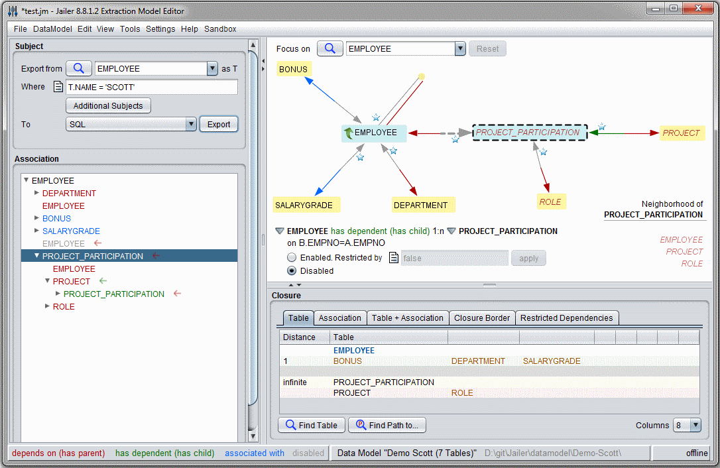Click the green arrow icon on EMPLOYEE node
This screenshot has width=720, height=468.
(348, 133)
